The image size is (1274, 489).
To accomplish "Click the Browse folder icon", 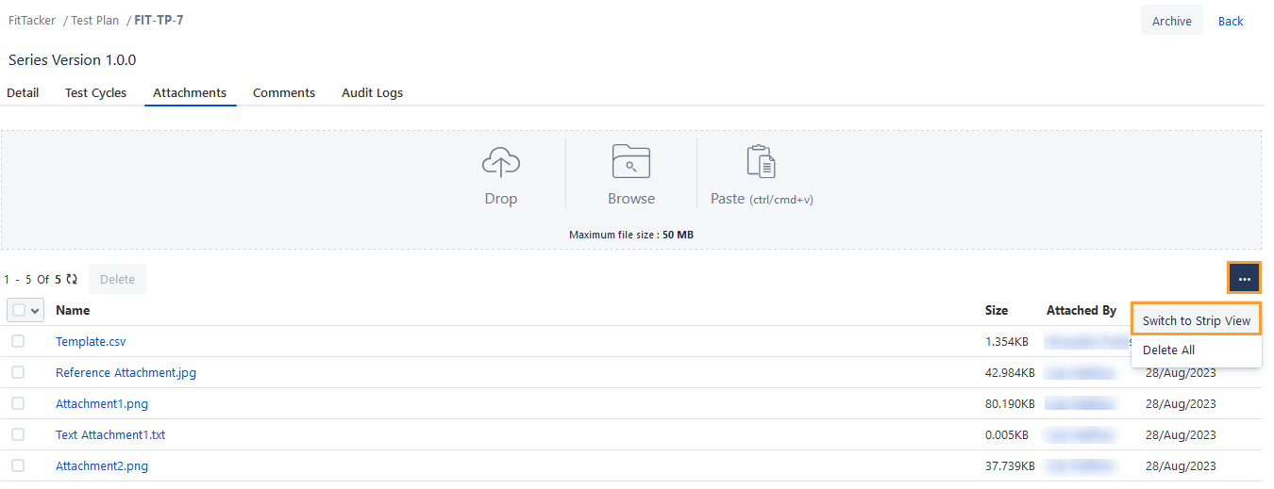I will pos(631,162).
